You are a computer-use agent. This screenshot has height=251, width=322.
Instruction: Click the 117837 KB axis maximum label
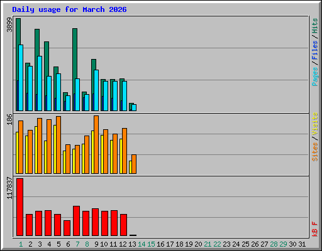9,188
